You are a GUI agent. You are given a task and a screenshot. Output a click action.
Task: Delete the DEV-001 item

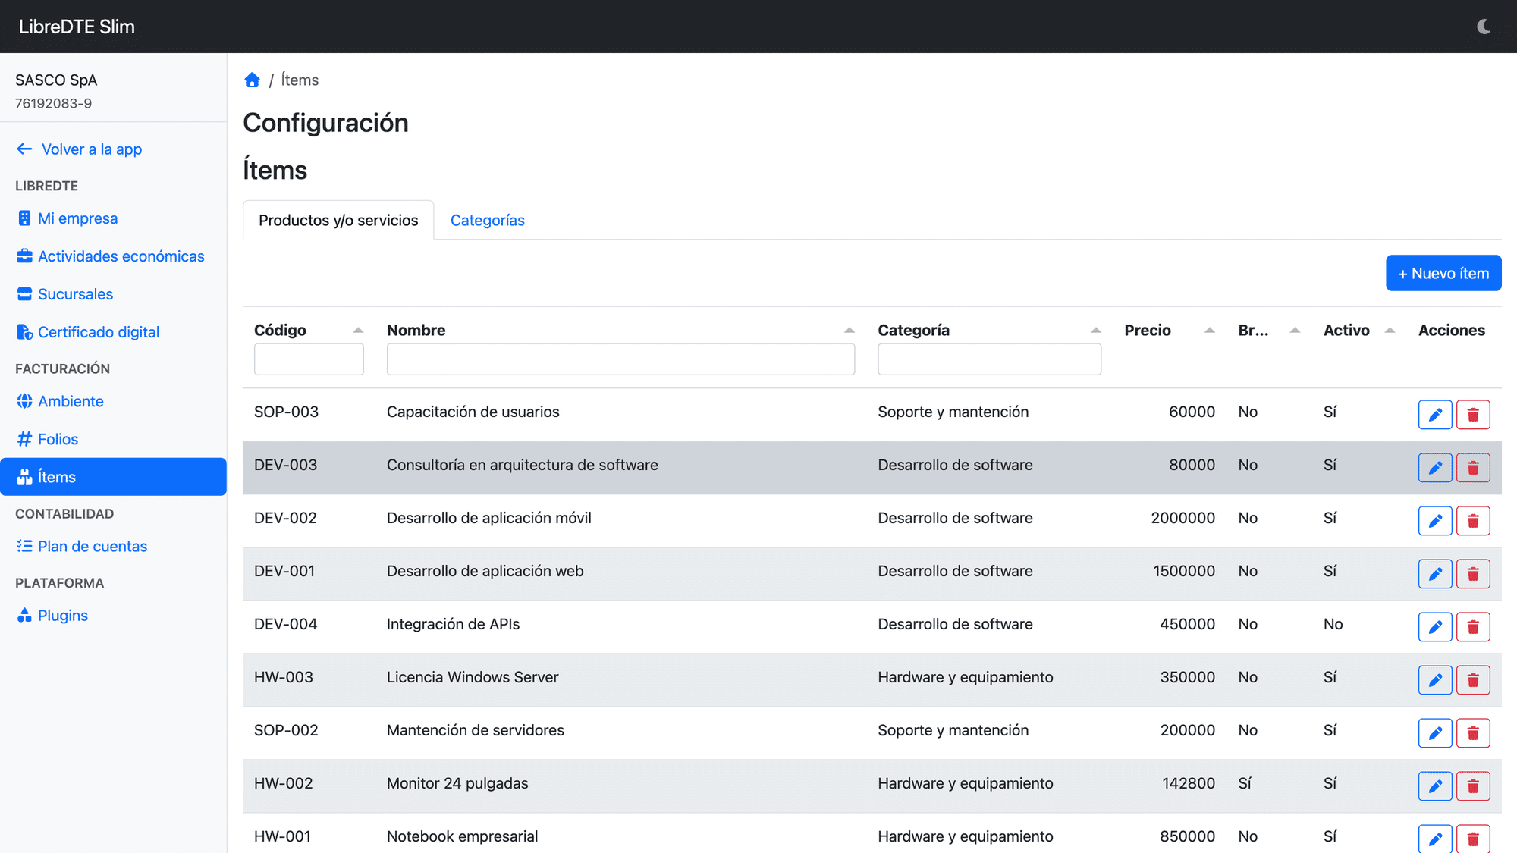[1473, 574]
